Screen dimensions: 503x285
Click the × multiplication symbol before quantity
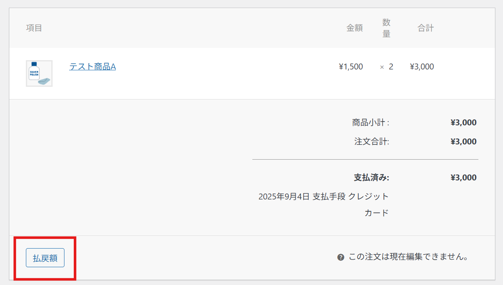382,67
